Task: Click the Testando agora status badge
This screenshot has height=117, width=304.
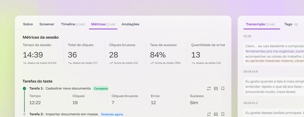Action: tap(112, 114)
